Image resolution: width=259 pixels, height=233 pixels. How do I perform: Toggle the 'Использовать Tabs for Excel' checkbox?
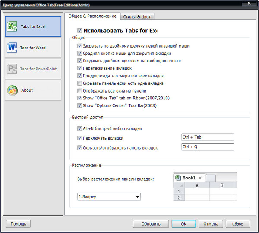pyautogui.click(x=79, y=31)
